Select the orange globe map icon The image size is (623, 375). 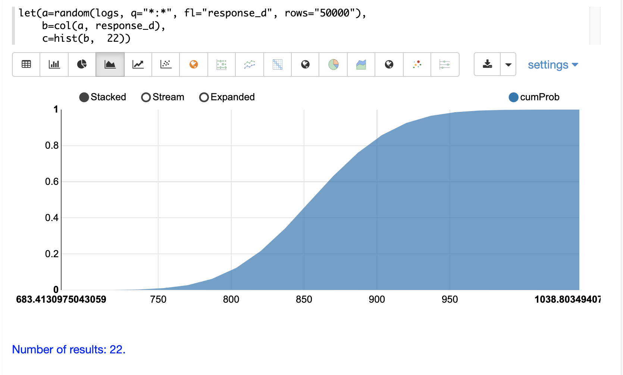click(x=194, y=64)
